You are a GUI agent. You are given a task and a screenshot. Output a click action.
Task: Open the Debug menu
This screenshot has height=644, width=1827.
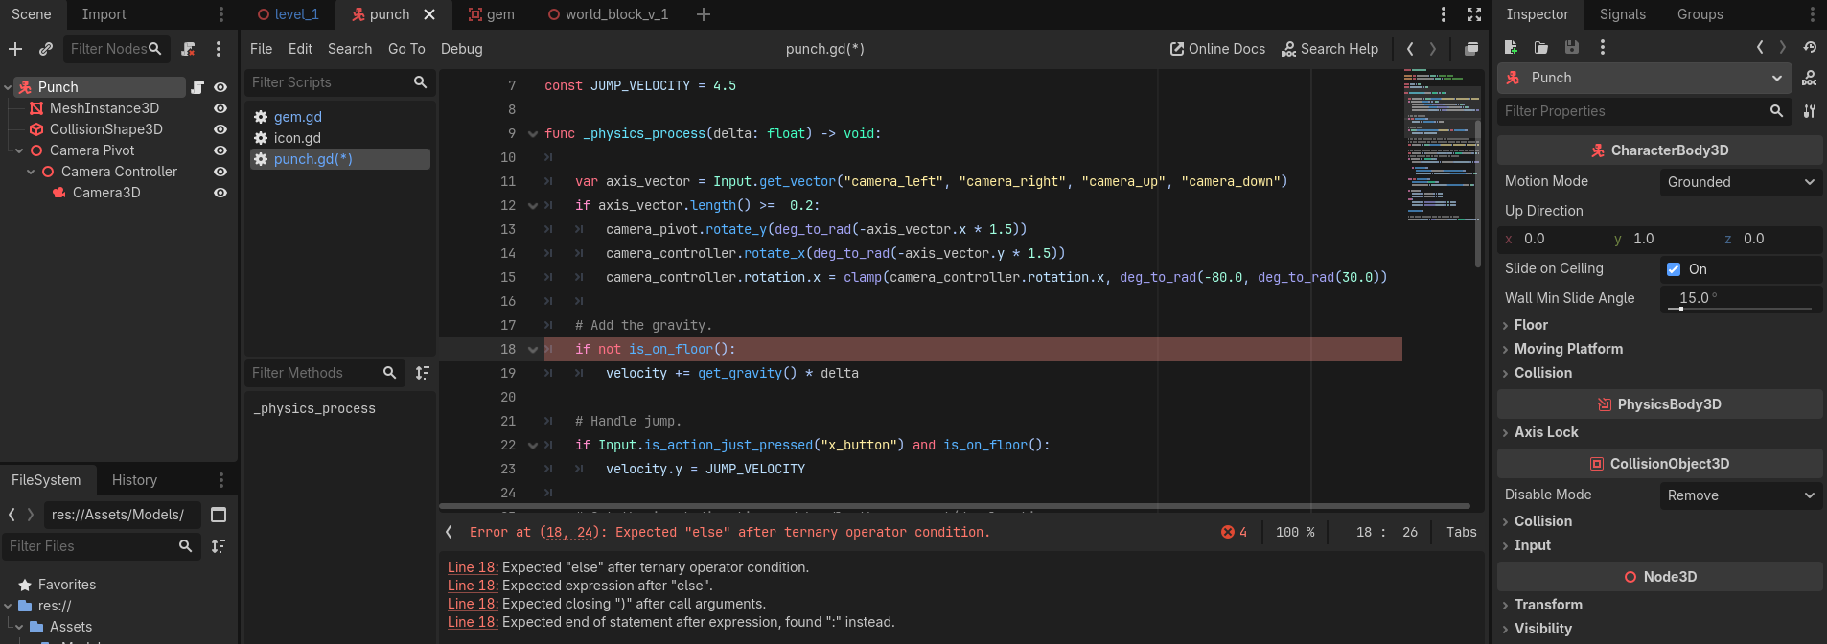[461, 49]
